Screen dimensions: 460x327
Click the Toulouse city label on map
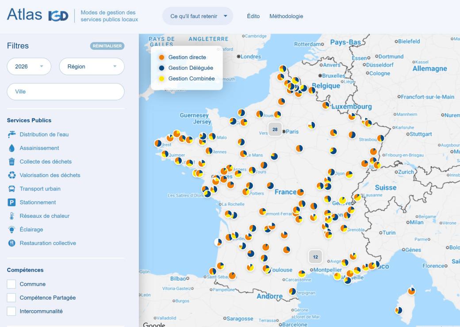tap(281, 270)
